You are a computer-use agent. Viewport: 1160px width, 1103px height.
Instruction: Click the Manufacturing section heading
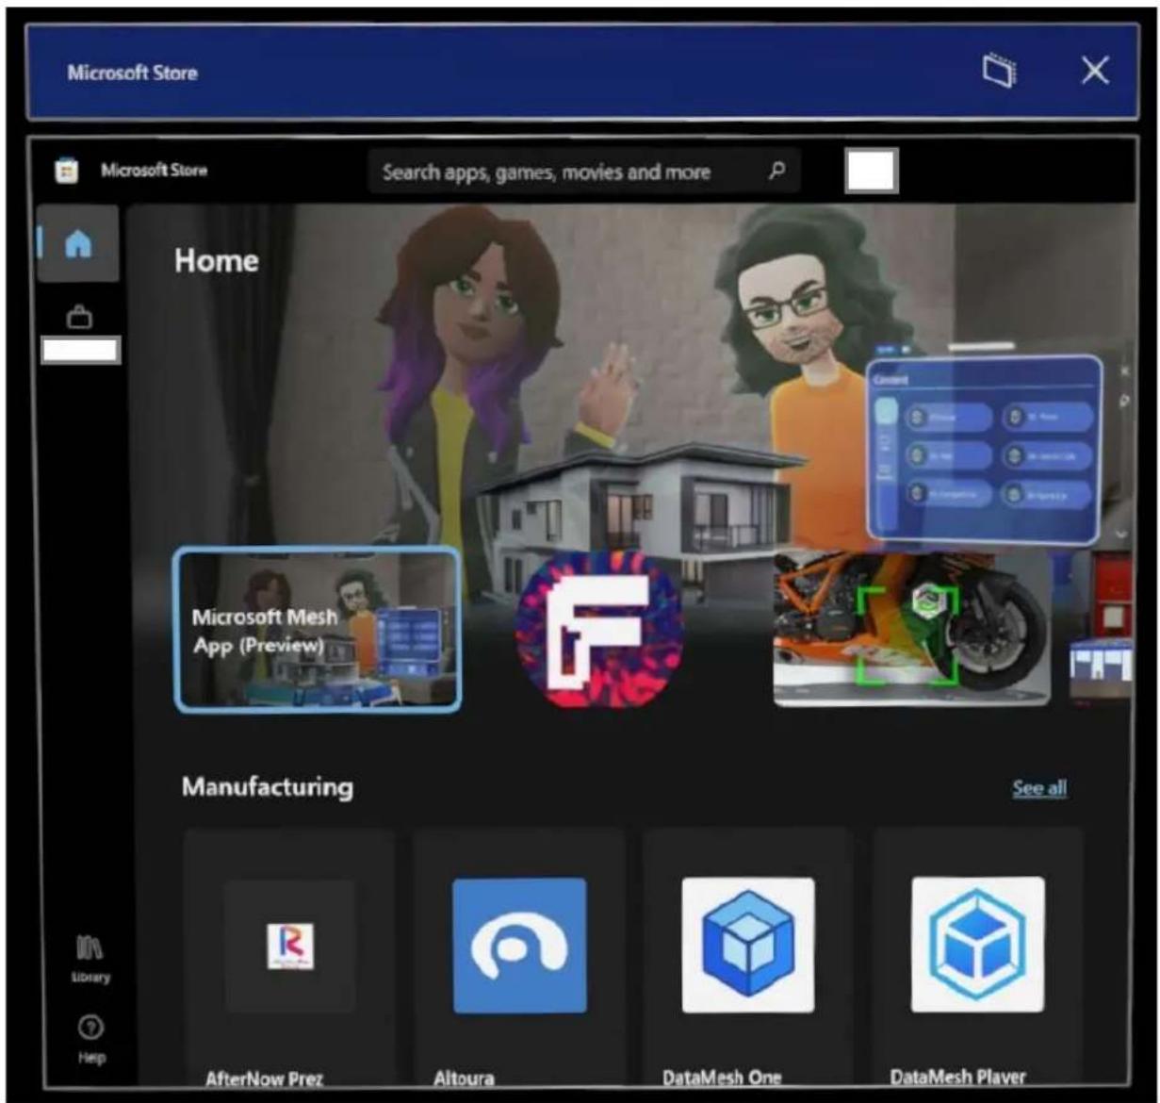[x=268, y=787]
